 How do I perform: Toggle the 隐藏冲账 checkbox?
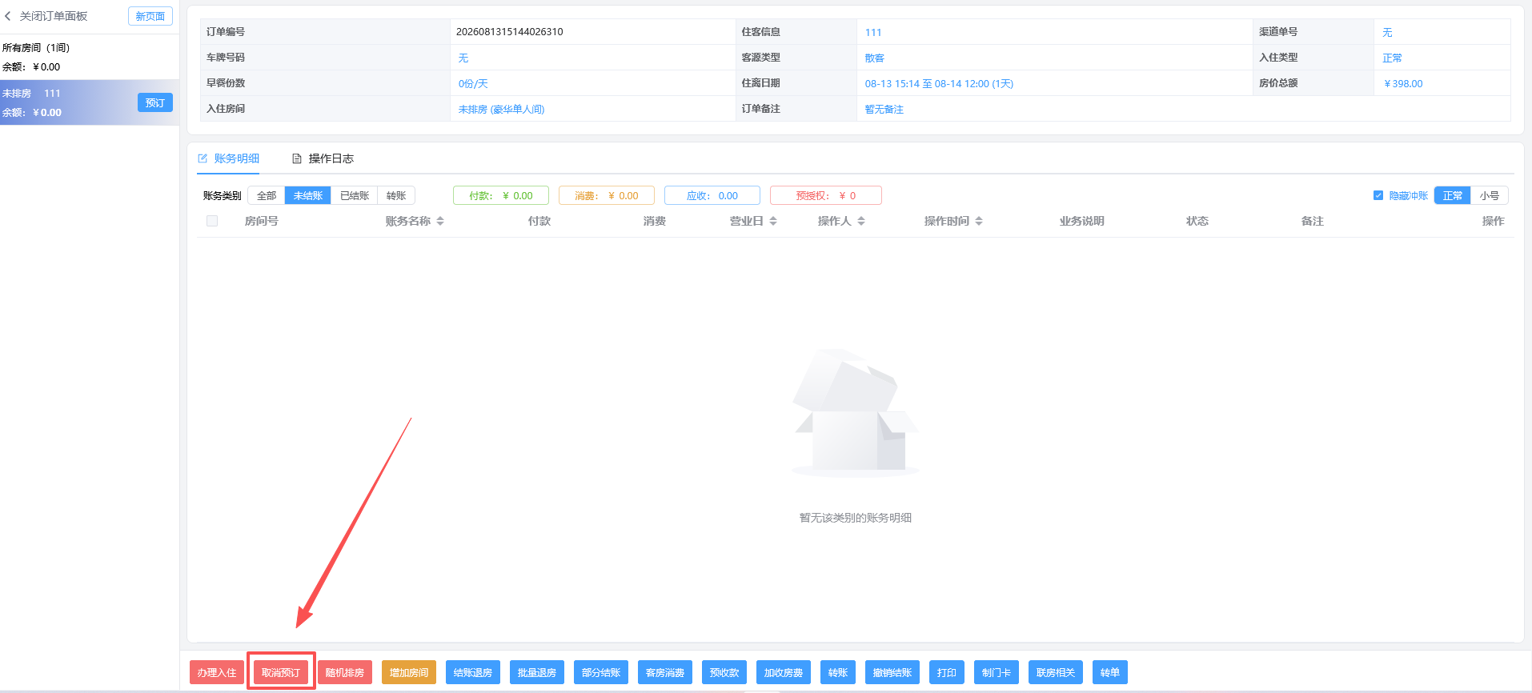tap(1378, 195)
